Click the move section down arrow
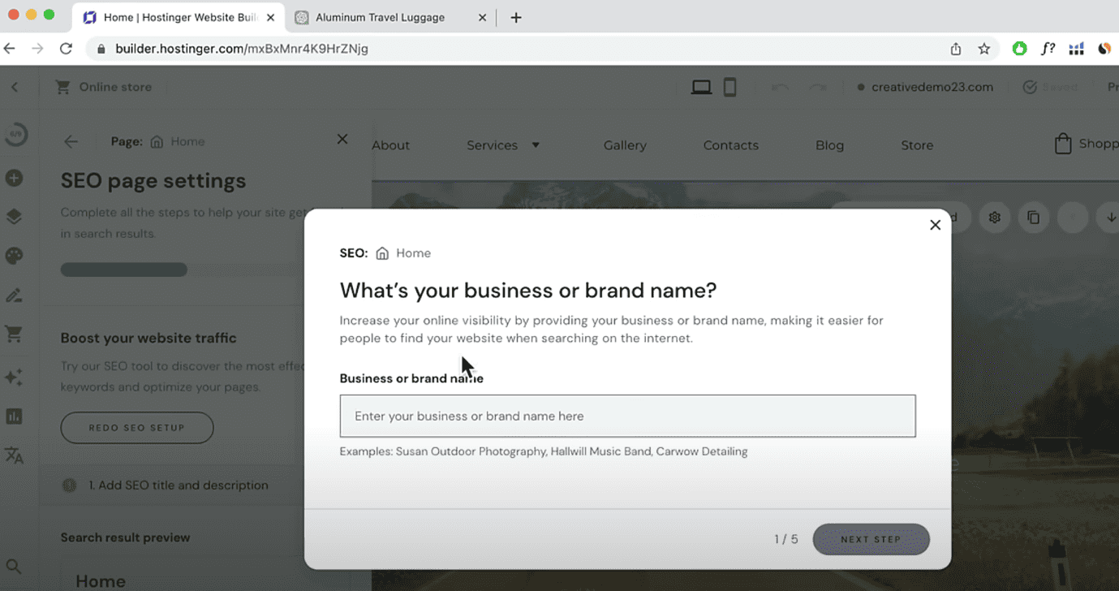This screenshot has height=591, width=1119. pos(1110,218)
